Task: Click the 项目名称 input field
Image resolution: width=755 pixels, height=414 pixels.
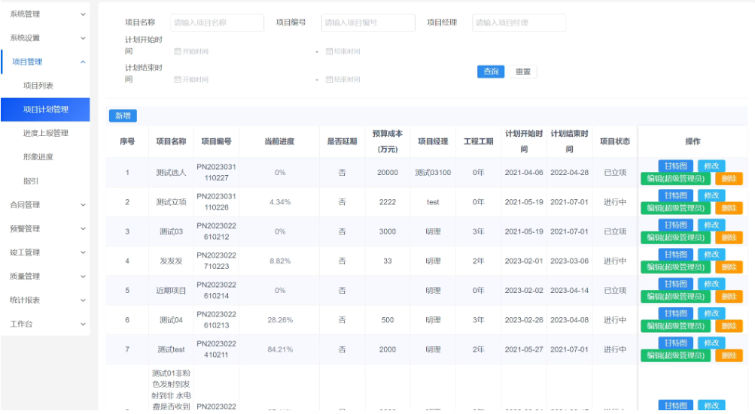Action: point(217,23)
